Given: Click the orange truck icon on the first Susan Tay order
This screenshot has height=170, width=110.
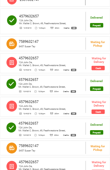Looking at the screenshot, I should tap(12, 44).
